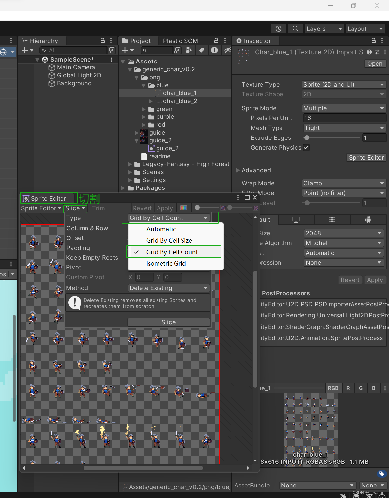The width and height of the screenshot is (389, 498).
Task: Open SampleScene options menu
Action: [x=112, y=60]
